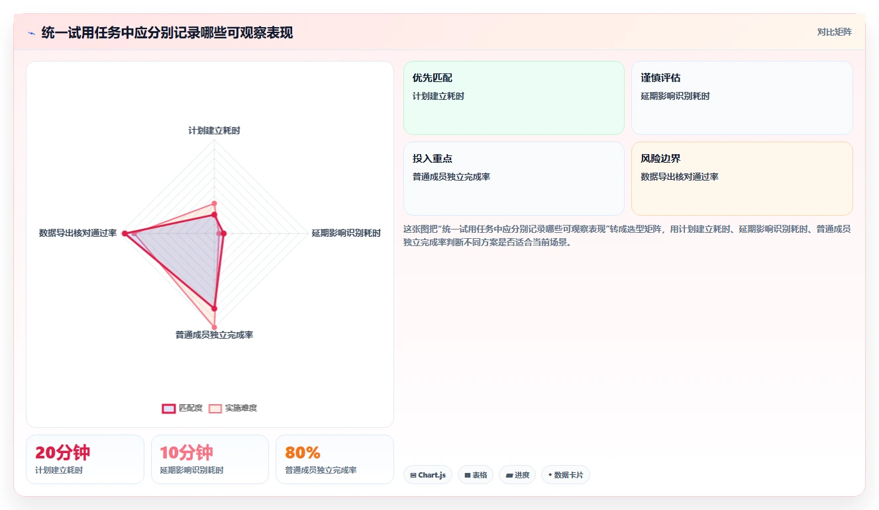Click 普通成员独立完成率 caption under 80%
879x510 pixels.
pyautogui.click(x=321, y=470)
